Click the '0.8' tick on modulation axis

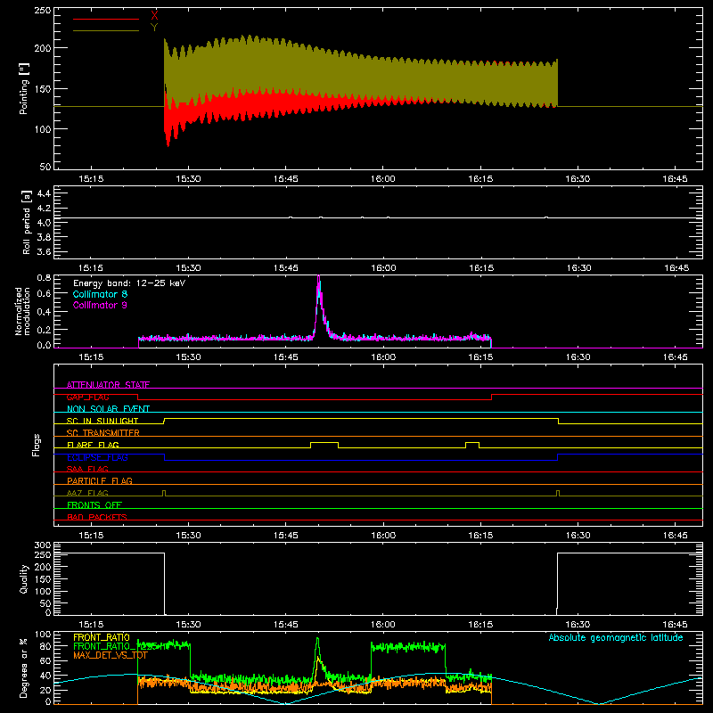click(x=44, y=278)
